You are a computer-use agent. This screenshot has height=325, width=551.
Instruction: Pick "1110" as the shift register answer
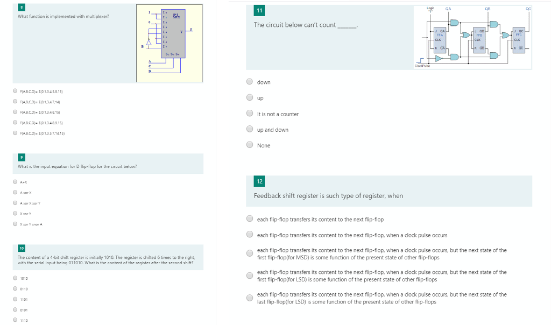click(15, 320)
